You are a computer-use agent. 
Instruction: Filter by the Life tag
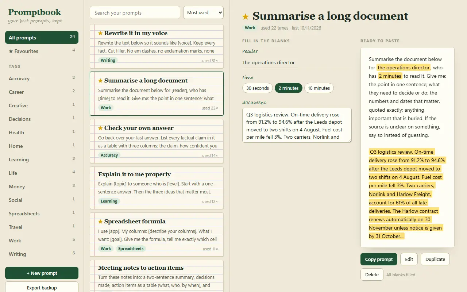tap(42, 173)
